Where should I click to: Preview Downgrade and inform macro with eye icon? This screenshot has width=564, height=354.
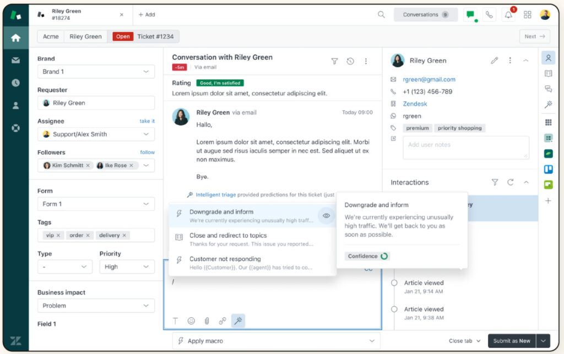click(326, 216)
